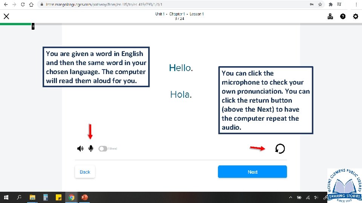Viewport: 362px width, 203px height.
Task: Open the lesson map icon
Action: pyautogui.click(x=330, y=16)
